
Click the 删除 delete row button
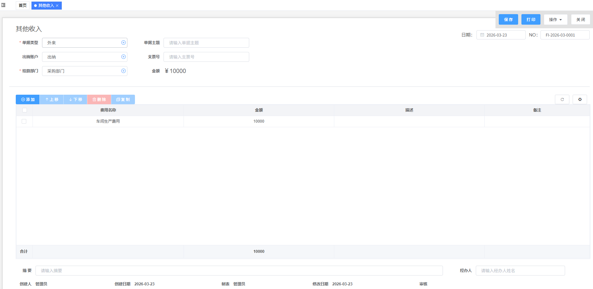(x=99, y=100)
